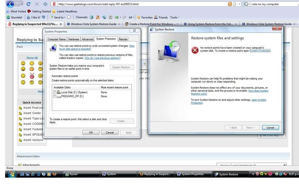
Task: Open the Most Visited bookmarks folder
Action: [x=16, y=12]
